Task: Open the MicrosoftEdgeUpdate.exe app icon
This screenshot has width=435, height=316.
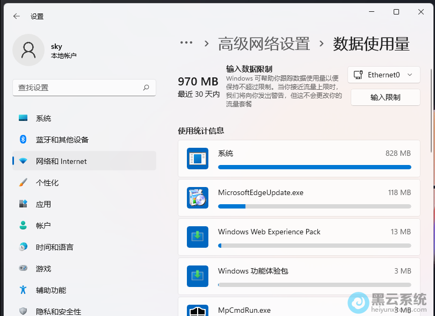Action: click(198, 198)
